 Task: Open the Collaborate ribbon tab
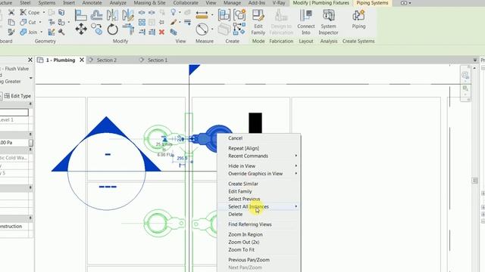click(186, 3)
